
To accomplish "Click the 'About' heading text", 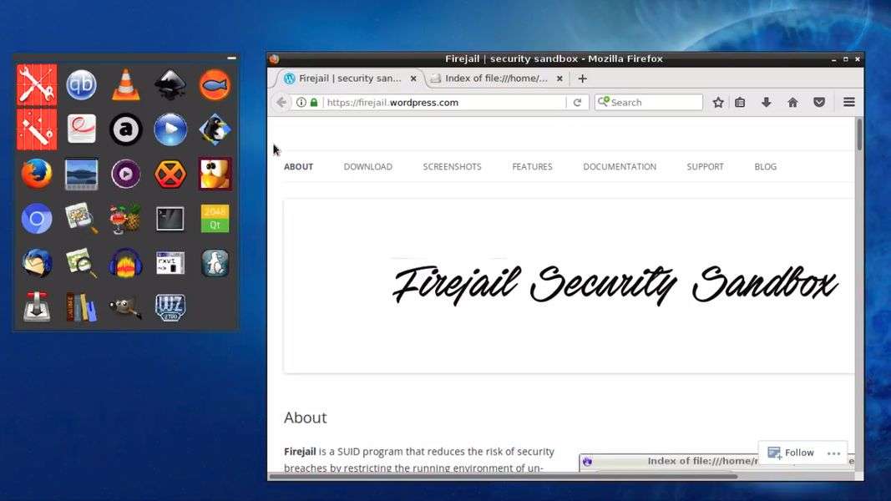I will (305, 417).
